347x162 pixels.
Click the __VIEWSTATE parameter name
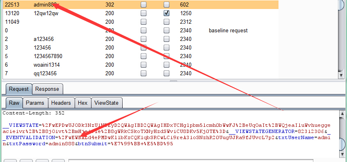pyautogui.click(x=21, y=125)
